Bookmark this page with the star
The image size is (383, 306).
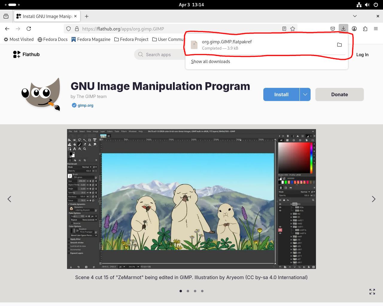[x=293, y=29]
